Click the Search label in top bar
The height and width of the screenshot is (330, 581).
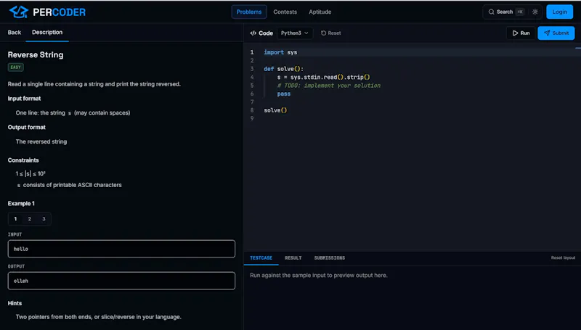pyautogui.click(x=505, y=12)
